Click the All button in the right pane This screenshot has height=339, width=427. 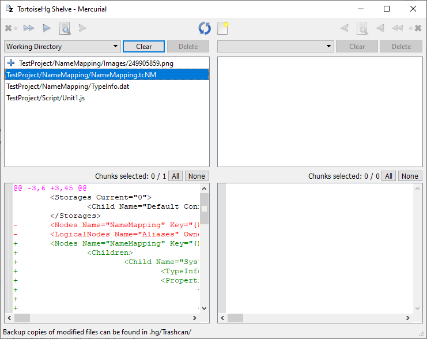(x=389, y=176)
